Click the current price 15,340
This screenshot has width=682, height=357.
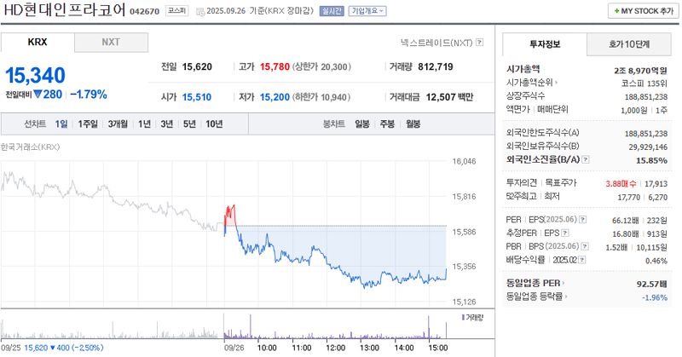35,75
